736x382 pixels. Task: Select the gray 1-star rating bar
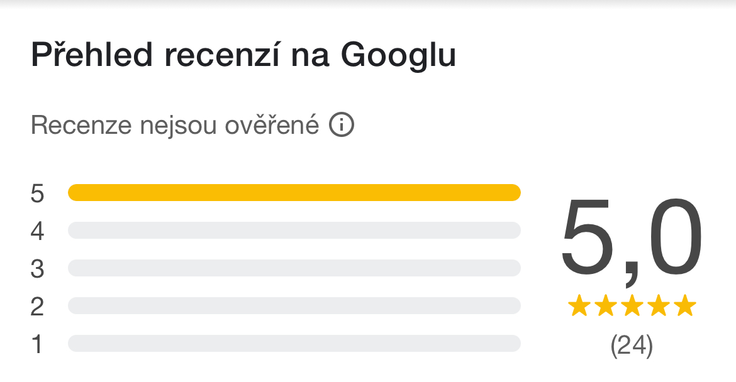coord(294,344)
